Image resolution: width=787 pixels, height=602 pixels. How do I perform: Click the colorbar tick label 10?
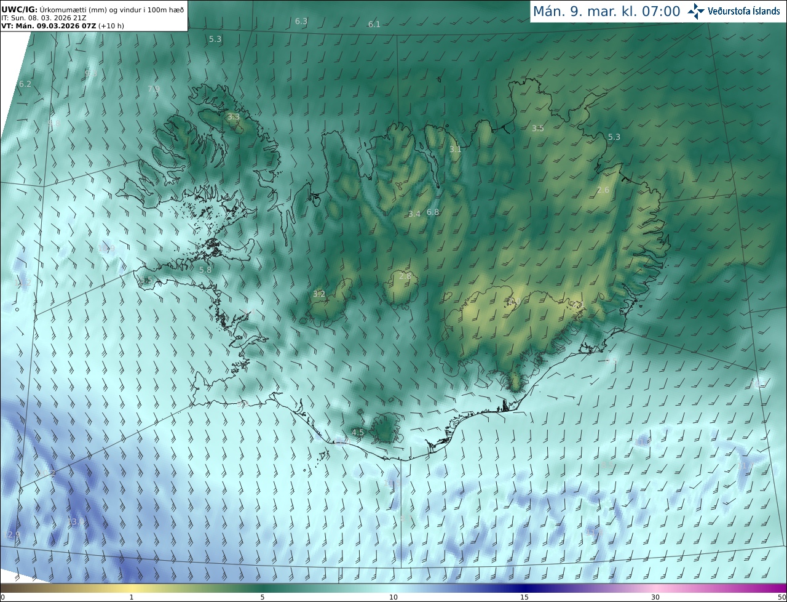pos(393,597)
